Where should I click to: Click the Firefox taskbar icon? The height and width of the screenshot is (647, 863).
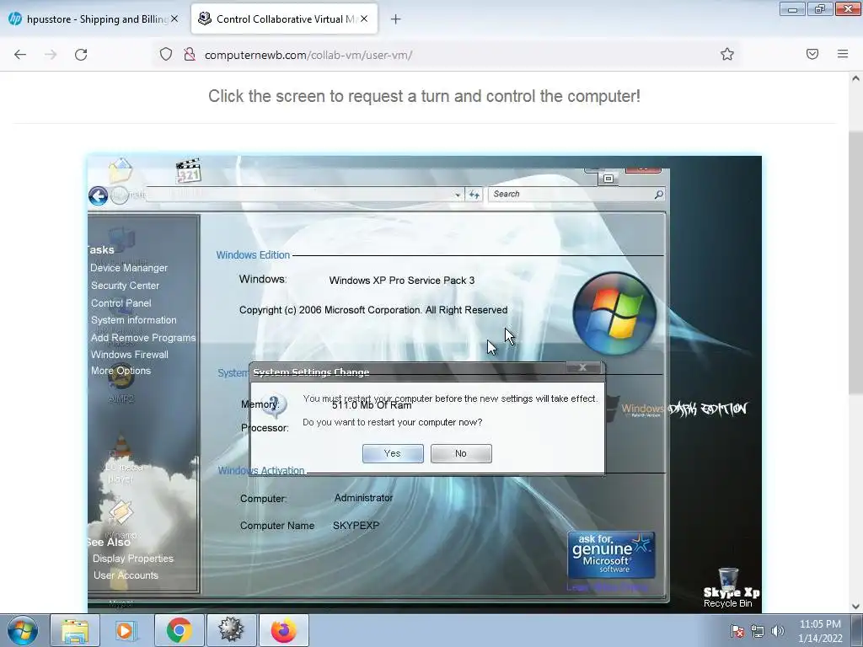[283, 630]
